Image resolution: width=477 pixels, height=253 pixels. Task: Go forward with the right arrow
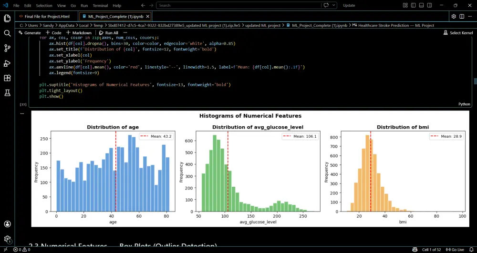(151, 5)
